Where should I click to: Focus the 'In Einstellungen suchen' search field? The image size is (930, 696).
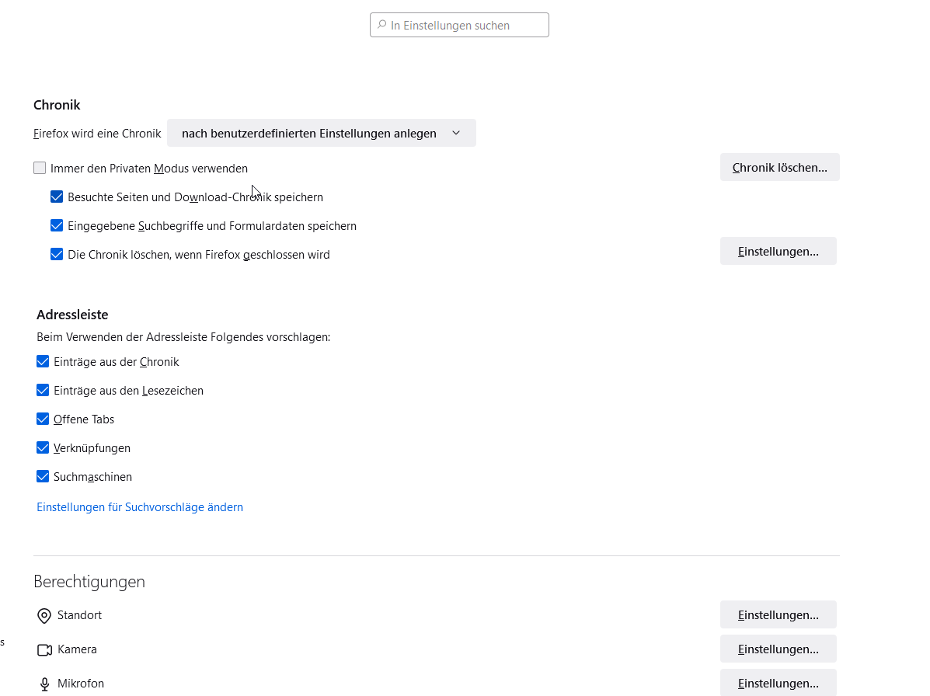[466, 25]
